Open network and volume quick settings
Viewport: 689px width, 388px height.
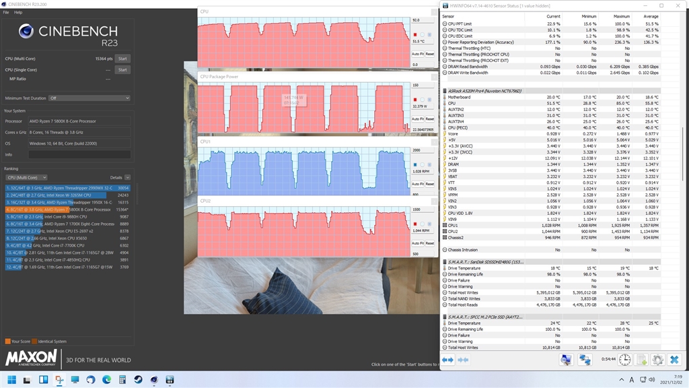pyautogui.click(x=647, y=380)
